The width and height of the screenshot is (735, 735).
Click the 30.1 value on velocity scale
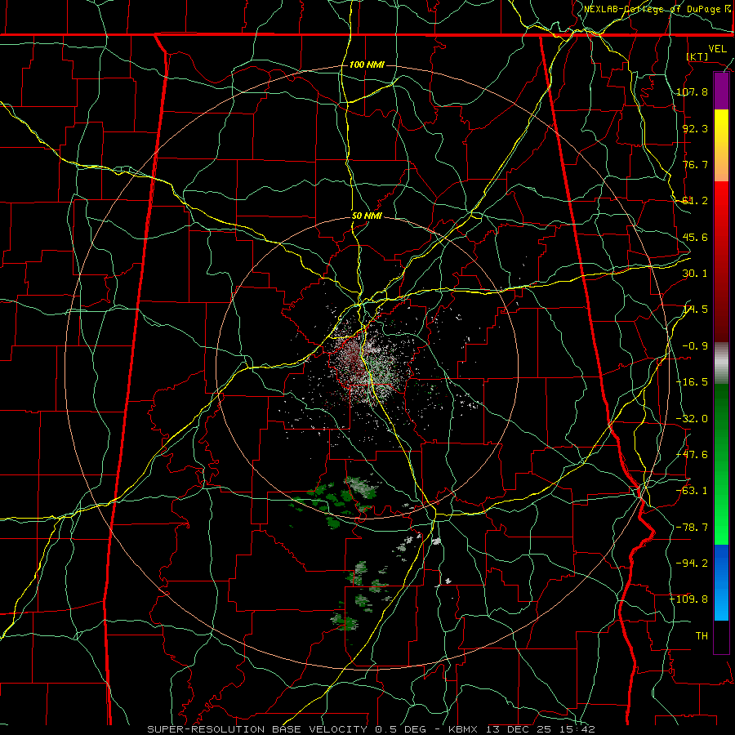pyautogui.click(x=695, y=274)
